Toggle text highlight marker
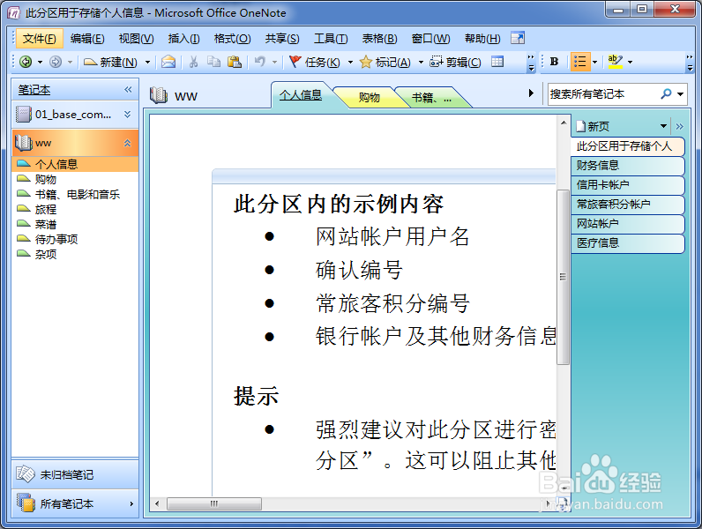Image resolution: width=702 pixels, height=529 pixels. pyautogui.click(x=616, y=62)
